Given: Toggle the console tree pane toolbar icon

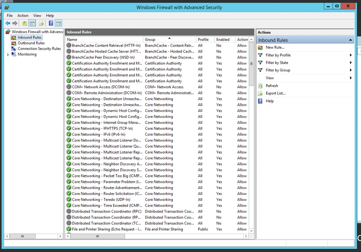Looking at the screenshot, I should (32, 23).
